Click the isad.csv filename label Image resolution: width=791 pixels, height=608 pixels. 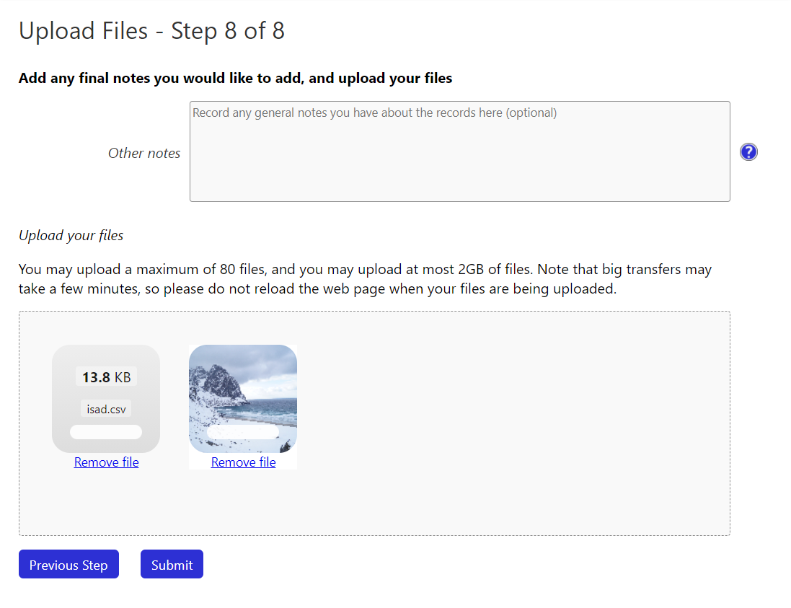coord(106,409)
